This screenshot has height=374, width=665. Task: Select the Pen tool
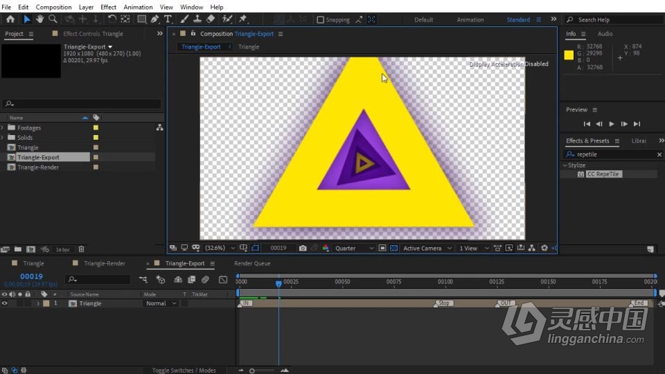pos(154,19)
